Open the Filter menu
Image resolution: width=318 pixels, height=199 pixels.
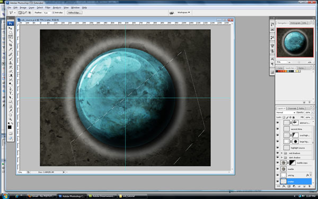pyautogui.click(x=48, y=7)
